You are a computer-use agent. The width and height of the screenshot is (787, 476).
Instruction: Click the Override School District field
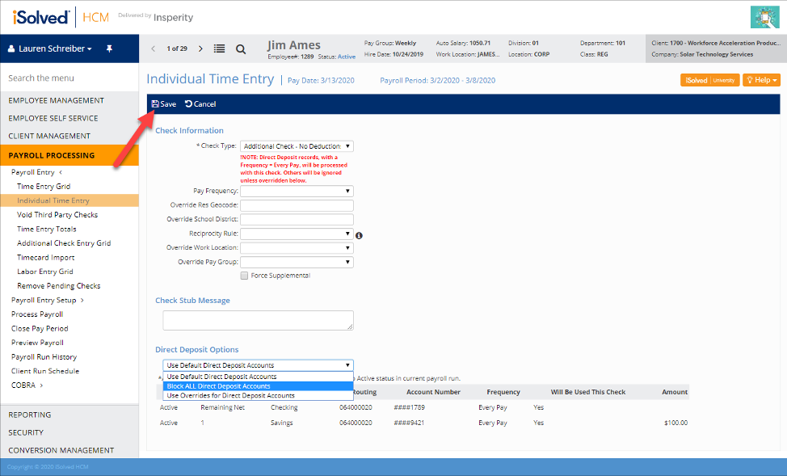pyautogui.click(x=297, y=220)
